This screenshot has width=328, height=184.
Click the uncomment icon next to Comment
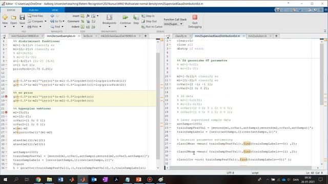(x=88, y=21)
